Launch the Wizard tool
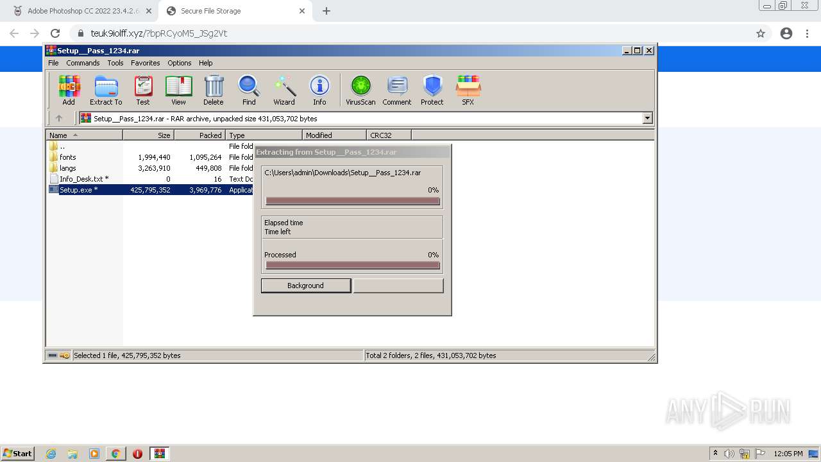821x462 pixels. (x=284, y=90)
